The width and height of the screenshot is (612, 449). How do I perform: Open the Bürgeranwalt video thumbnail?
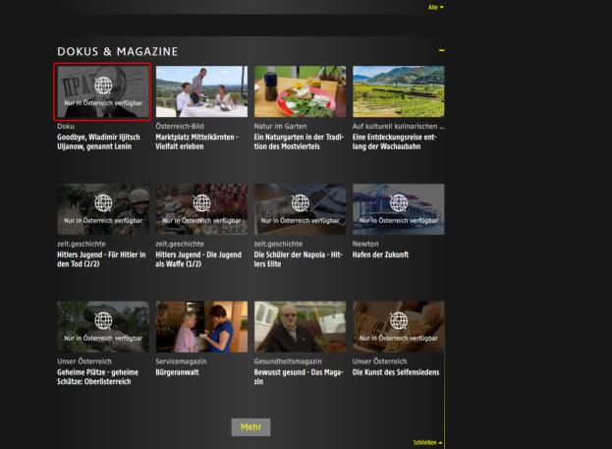click(x=201, y=327)
